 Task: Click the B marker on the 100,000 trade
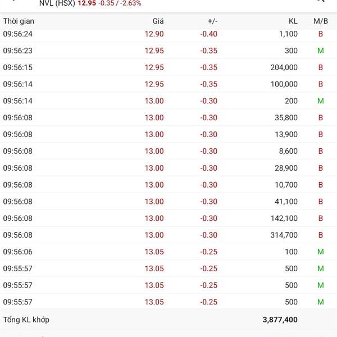tap(321, 84)
